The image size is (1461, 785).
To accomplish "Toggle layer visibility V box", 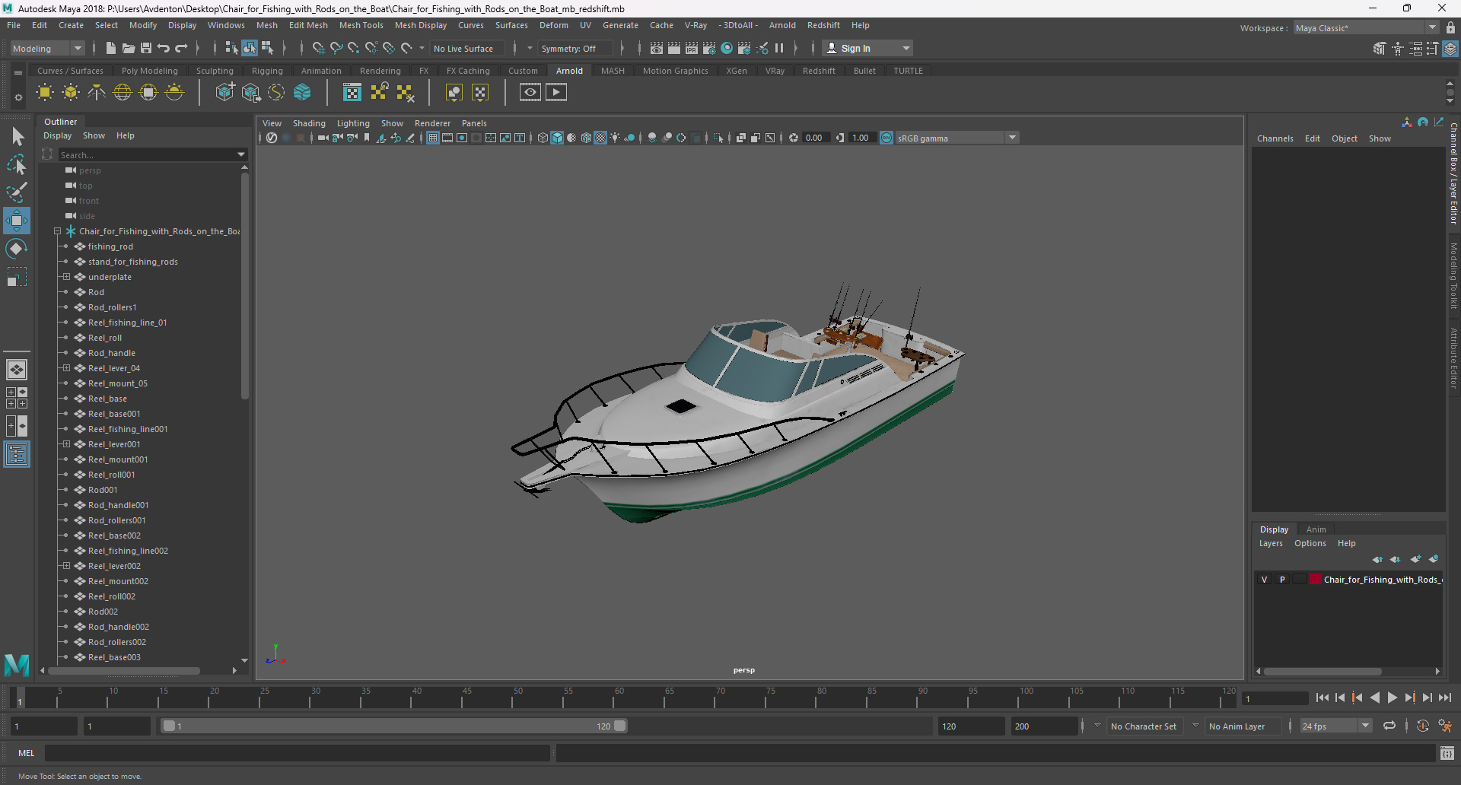I will click(1265, 580).
